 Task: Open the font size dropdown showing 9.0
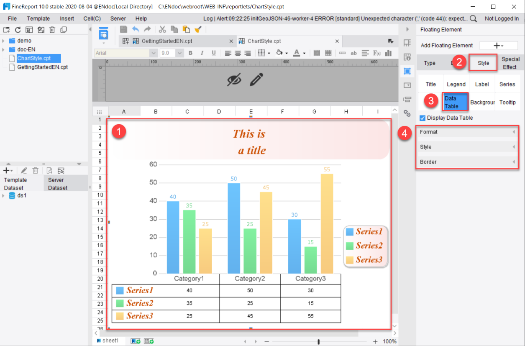(x=171, y=53)
